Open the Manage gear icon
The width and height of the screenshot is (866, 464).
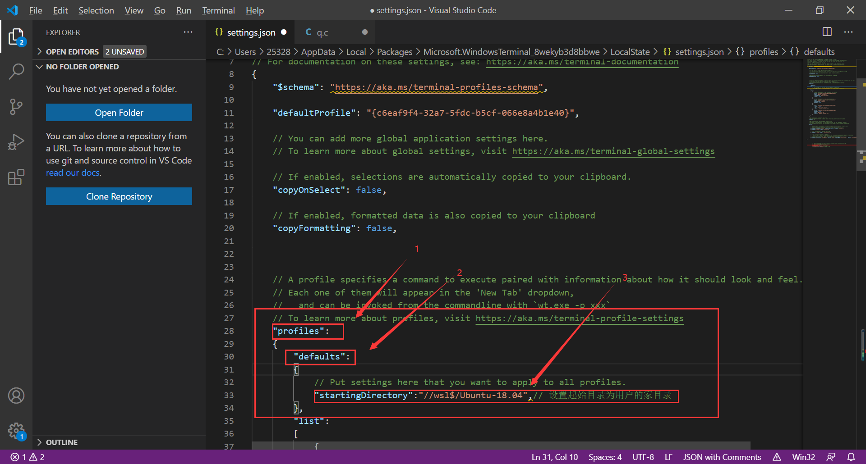pyautogui.click(x=16, y=431)
